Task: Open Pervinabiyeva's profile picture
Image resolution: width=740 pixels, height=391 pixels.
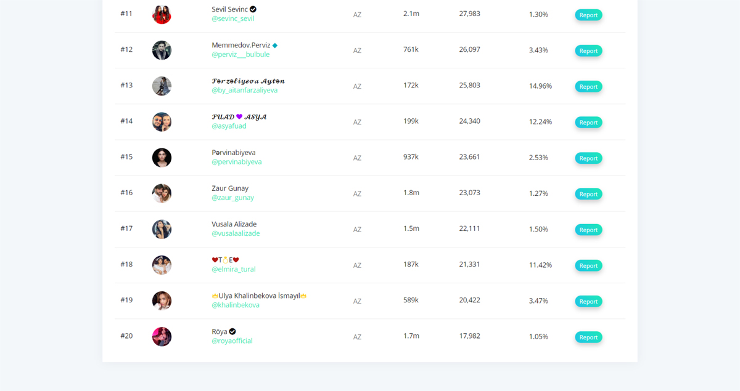Action: [162, 158]
